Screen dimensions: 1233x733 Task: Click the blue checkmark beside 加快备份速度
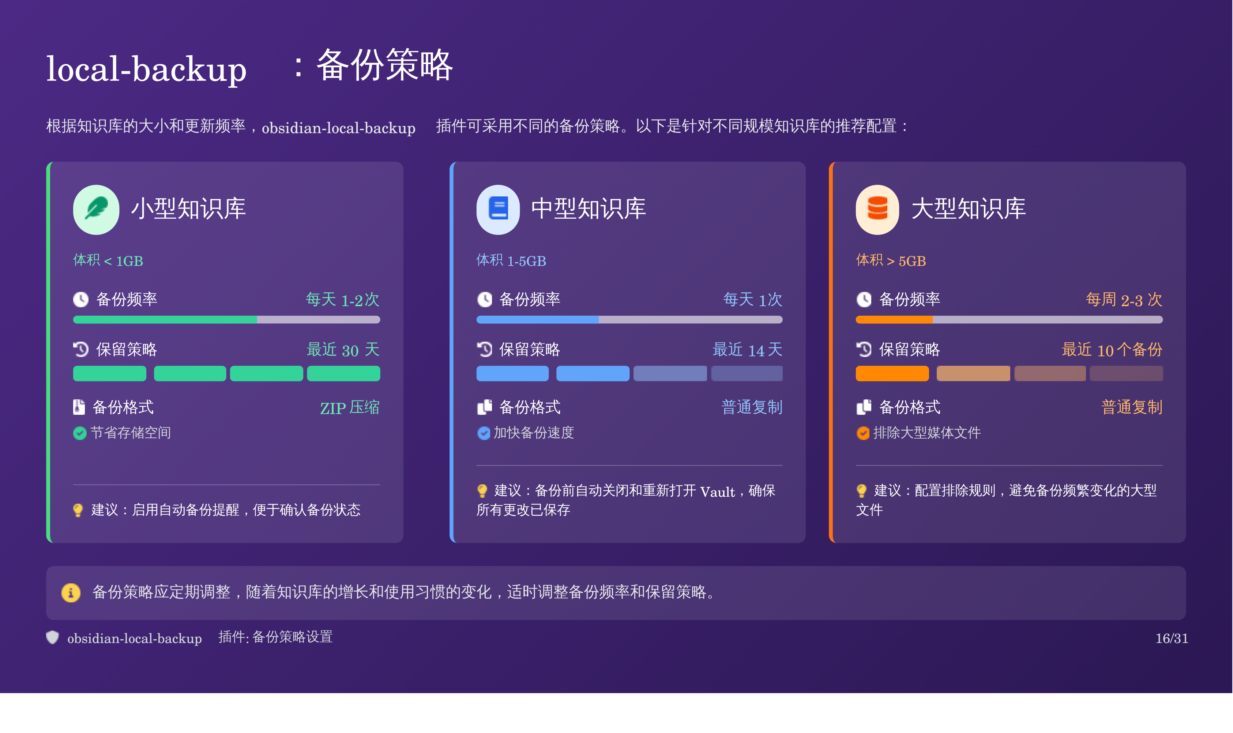pyautogui.click(x=484, y=433)
